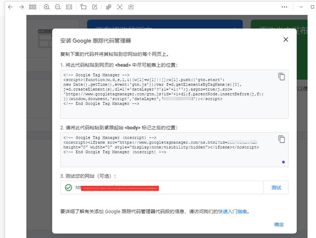Click the purple dot in noscript box
Image resolution: width=316 pixels, height=238 pixels.
point(283,162)
